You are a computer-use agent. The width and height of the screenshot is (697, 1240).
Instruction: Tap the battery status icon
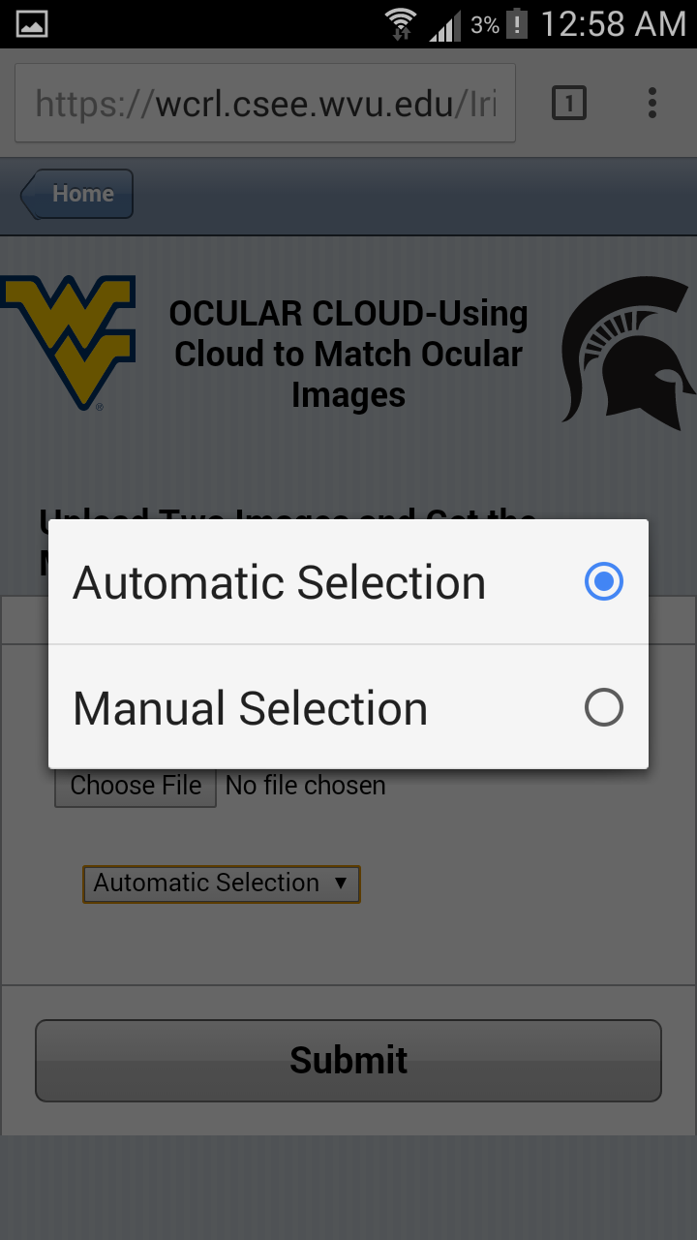pos(518,23)
